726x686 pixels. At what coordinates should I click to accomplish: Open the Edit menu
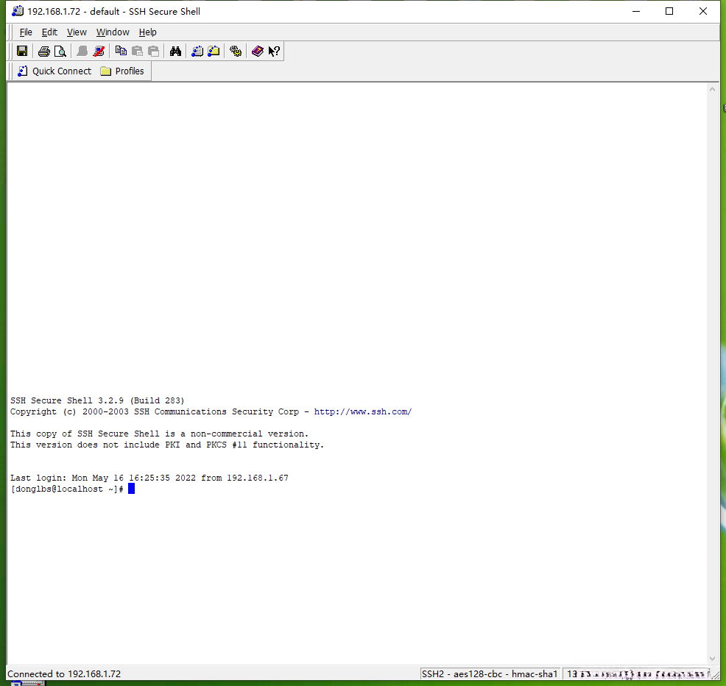tap(49, 32)
